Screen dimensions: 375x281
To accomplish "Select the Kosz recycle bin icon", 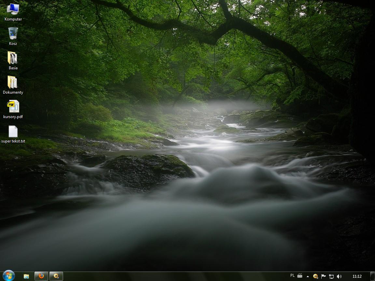I will [13, 33].
